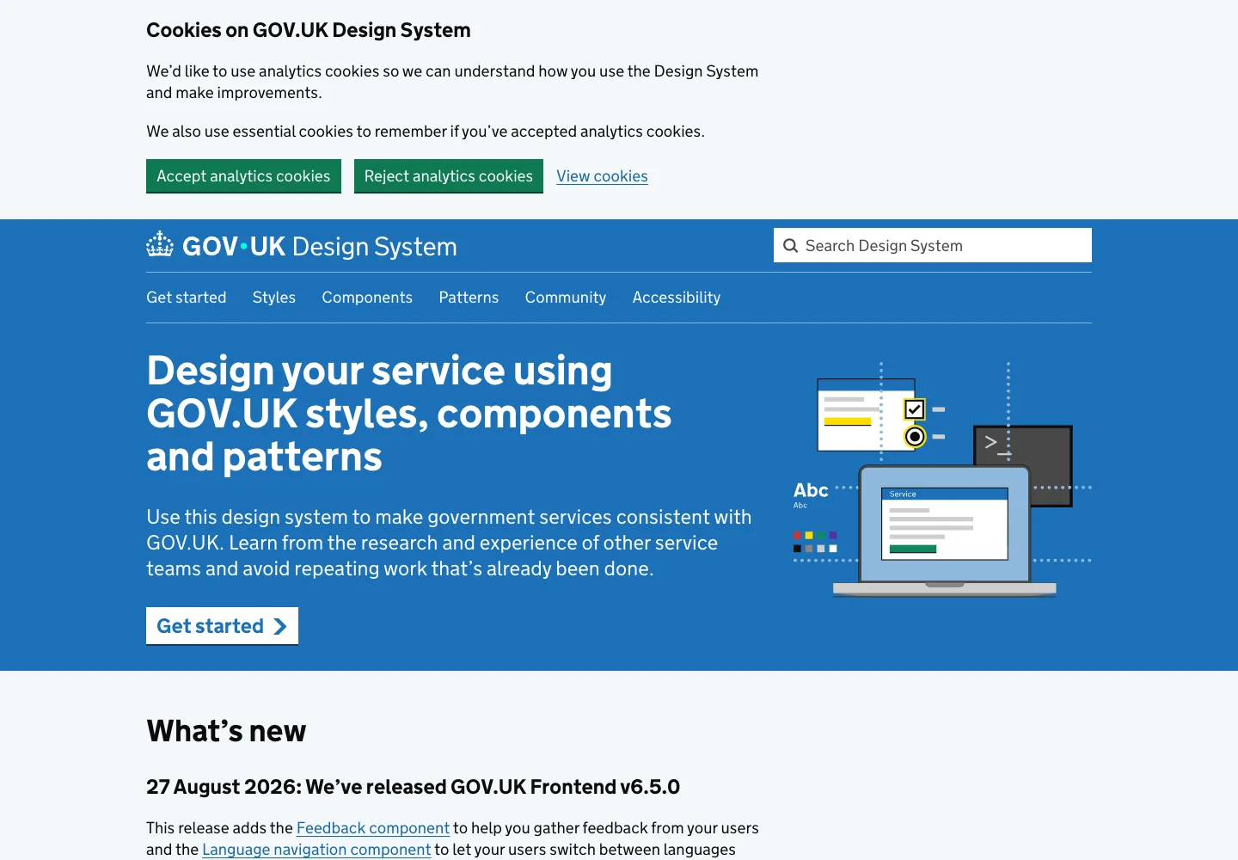Follow the Language navigation component link
Viewport: 1238px width, 860px height.
click(x=316, y=850)
